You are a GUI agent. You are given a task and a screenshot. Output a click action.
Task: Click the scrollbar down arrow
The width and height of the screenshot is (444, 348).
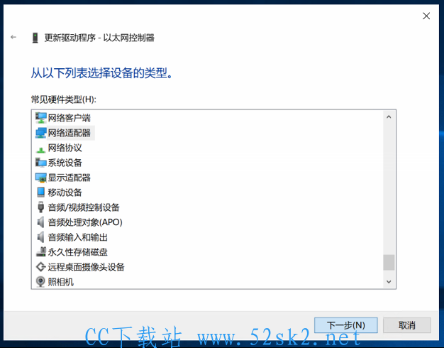pos(389,282)
